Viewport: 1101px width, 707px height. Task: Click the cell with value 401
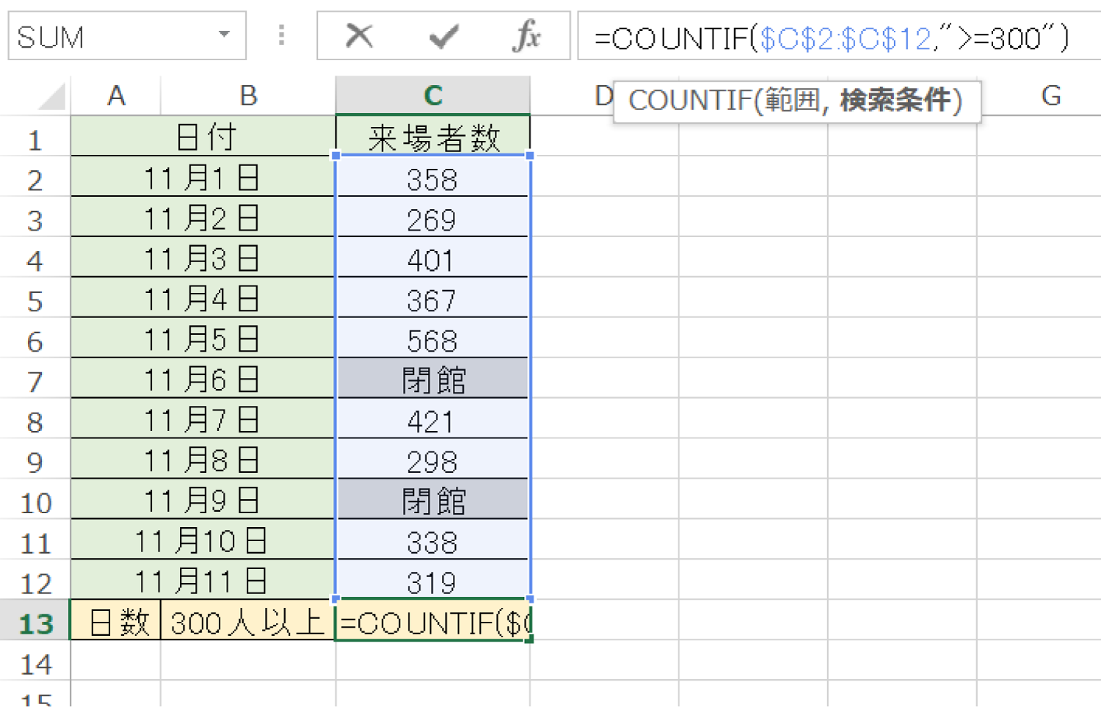pos(433,258)
